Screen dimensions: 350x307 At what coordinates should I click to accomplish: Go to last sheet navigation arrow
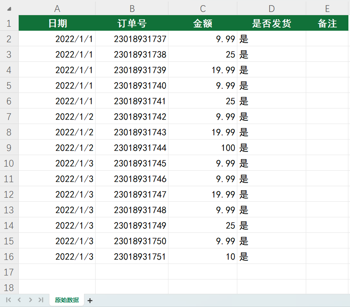coord(41,300)
